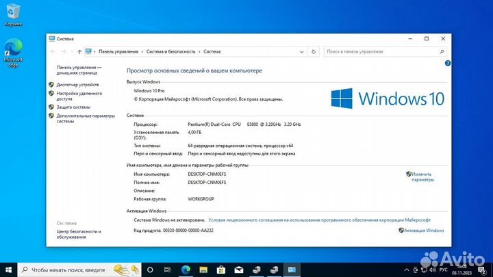Screen dimensions: 493x277
Task: Open network icon in system tray
Action: [x=424, y=269]
